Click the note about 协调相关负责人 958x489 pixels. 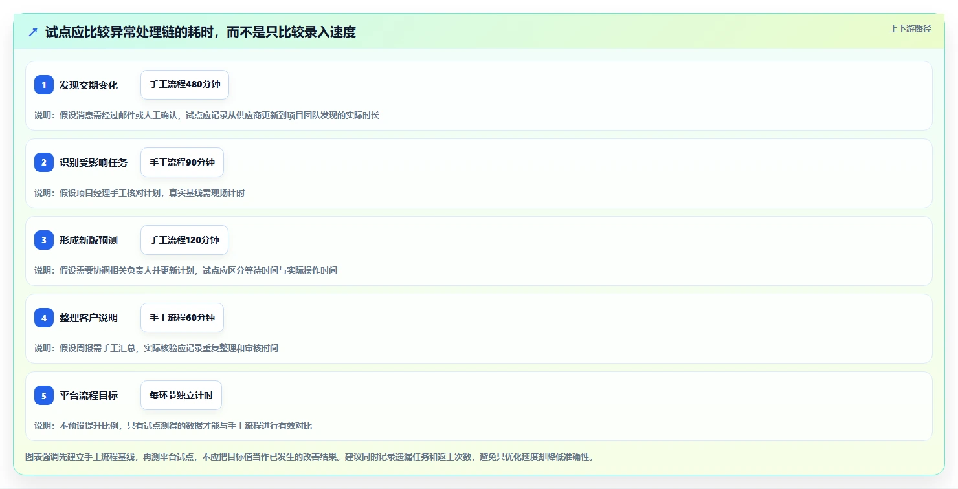tap(186, 270)
